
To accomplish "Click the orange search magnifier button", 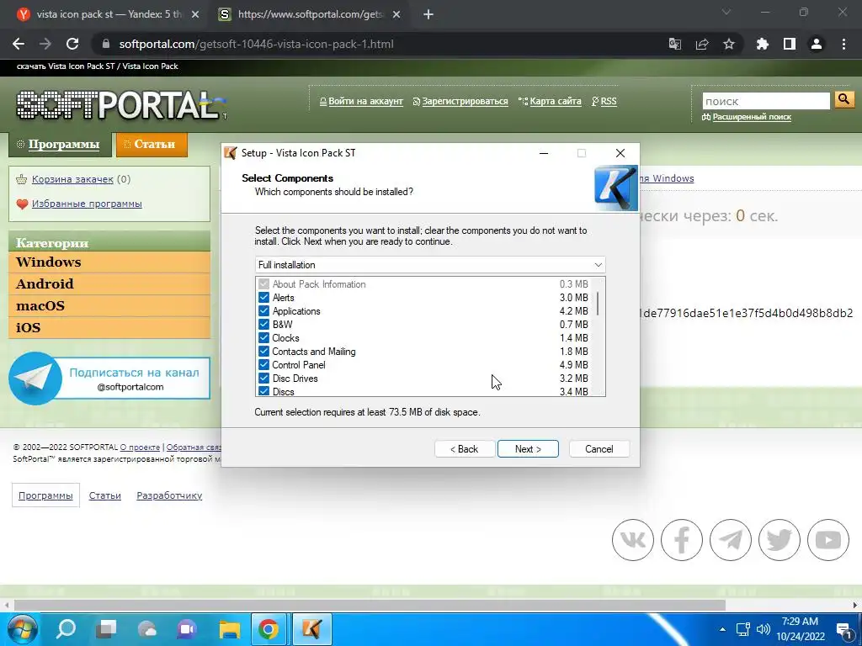I will pyautogui.click(x=843, y=99).
